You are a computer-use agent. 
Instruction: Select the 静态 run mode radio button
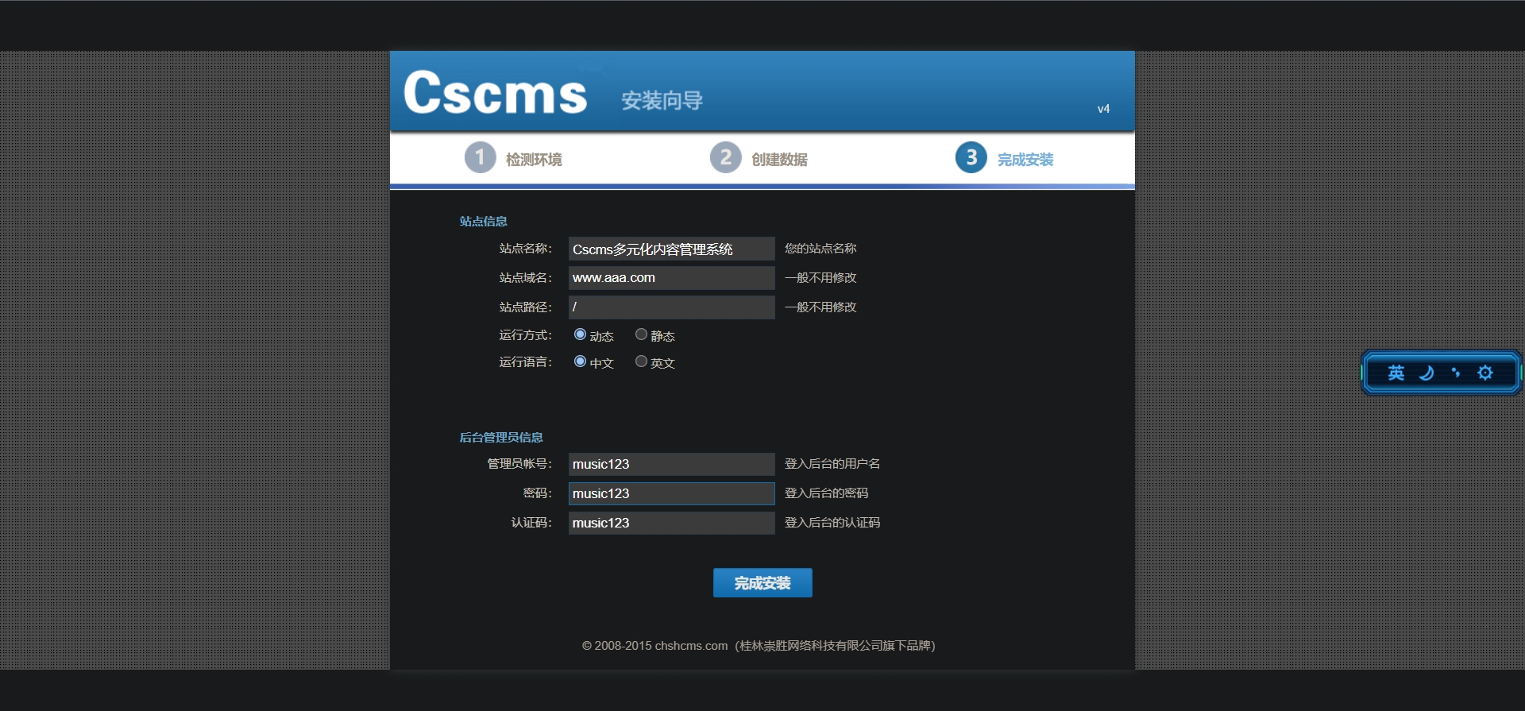[641, 334]
